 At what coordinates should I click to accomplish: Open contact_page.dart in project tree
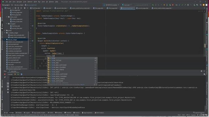click(x=16, y=19)
